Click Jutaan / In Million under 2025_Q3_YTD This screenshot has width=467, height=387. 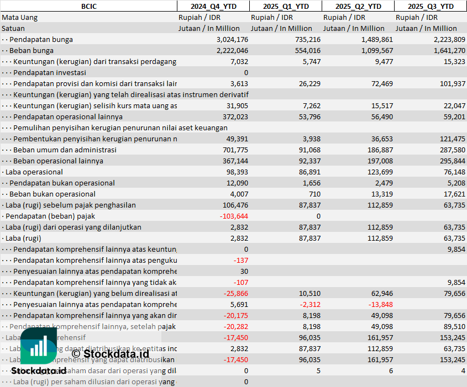click(x=426, y=29)
